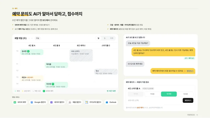Image resolution: width=210 pixels, height=118 pixels.
Task: Open the 카카오톡 캘린더 integration icon
Action: coord(87,102)
